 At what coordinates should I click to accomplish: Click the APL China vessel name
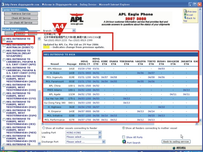(x=55, y=86)
